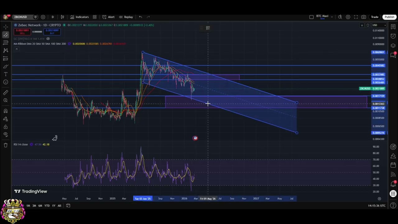
Task: Select the YTD date range
Action: [47, 206]
